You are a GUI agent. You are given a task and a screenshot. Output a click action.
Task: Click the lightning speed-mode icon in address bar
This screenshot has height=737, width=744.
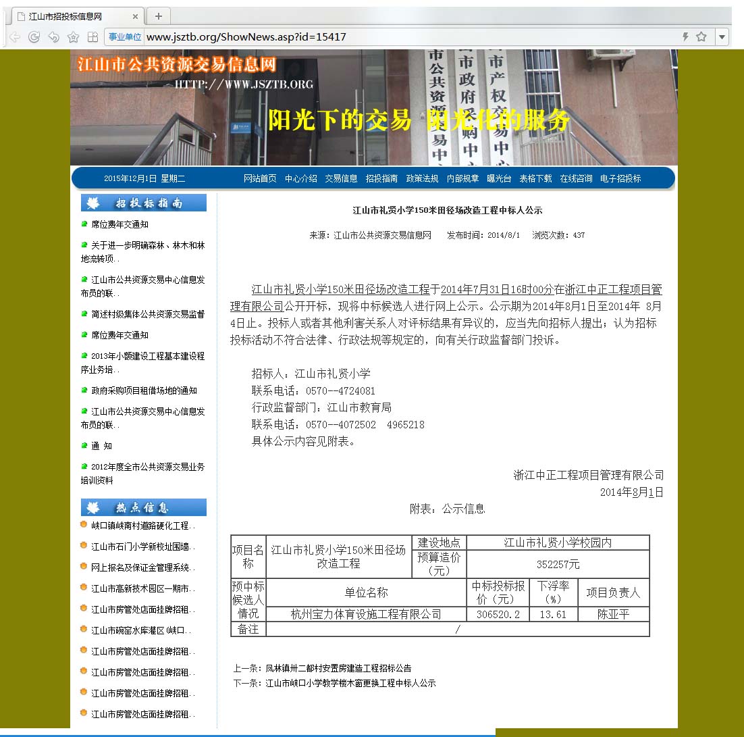(x=685, y=37)
